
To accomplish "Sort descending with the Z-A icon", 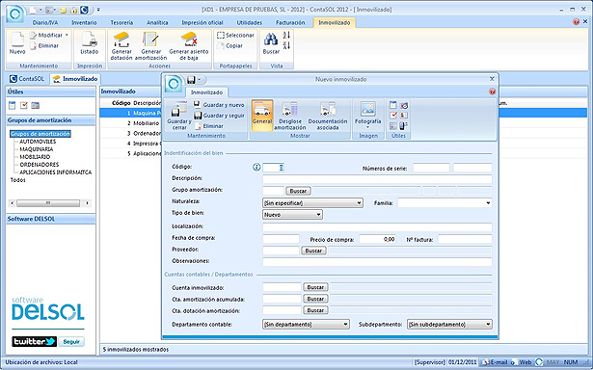I will point(286,45).
